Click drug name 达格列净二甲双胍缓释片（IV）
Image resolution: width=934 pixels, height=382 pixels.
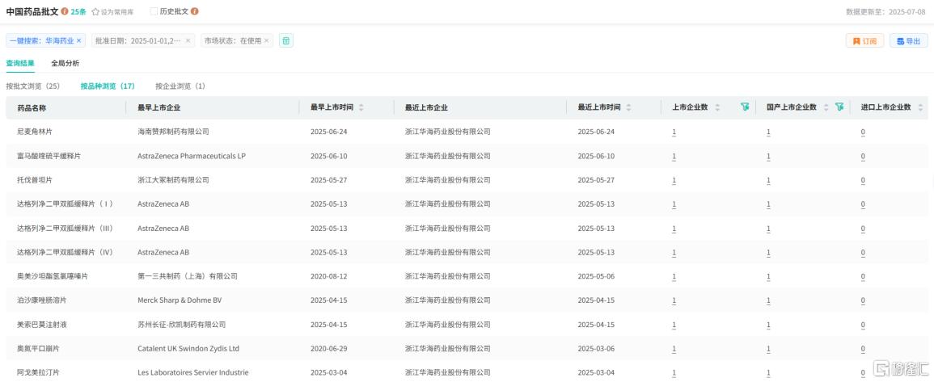pyautogui.click(x=66, y=252)
